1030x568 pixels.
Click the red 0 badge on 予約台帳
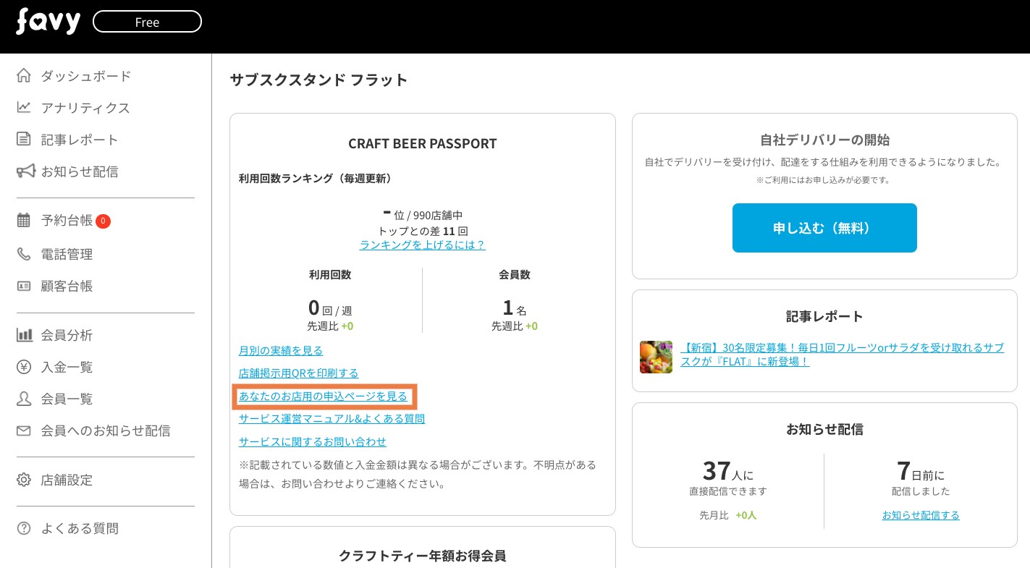click(103, 221)
